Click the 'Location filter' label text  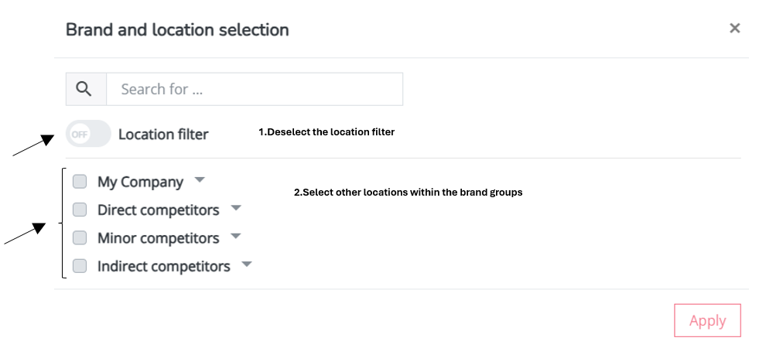pyautogui.click(x=163, y=135)
